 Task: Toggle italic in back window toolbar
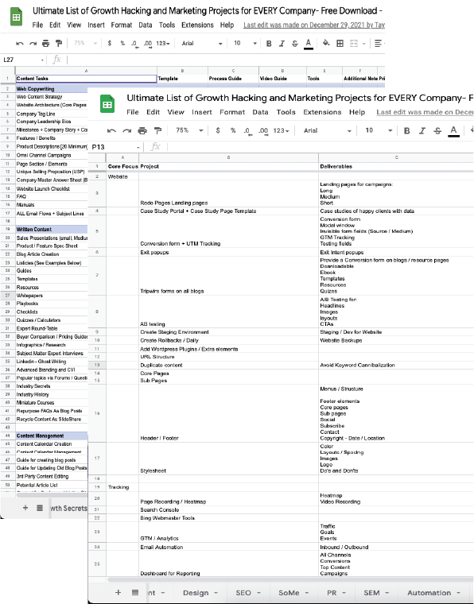click(282, 44)
